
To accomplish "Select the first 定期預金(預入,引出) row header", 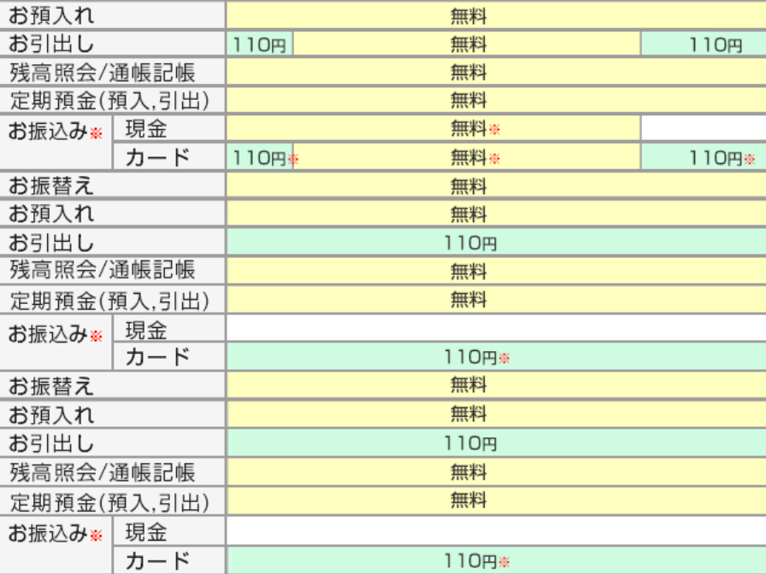I will coord(112,101).
